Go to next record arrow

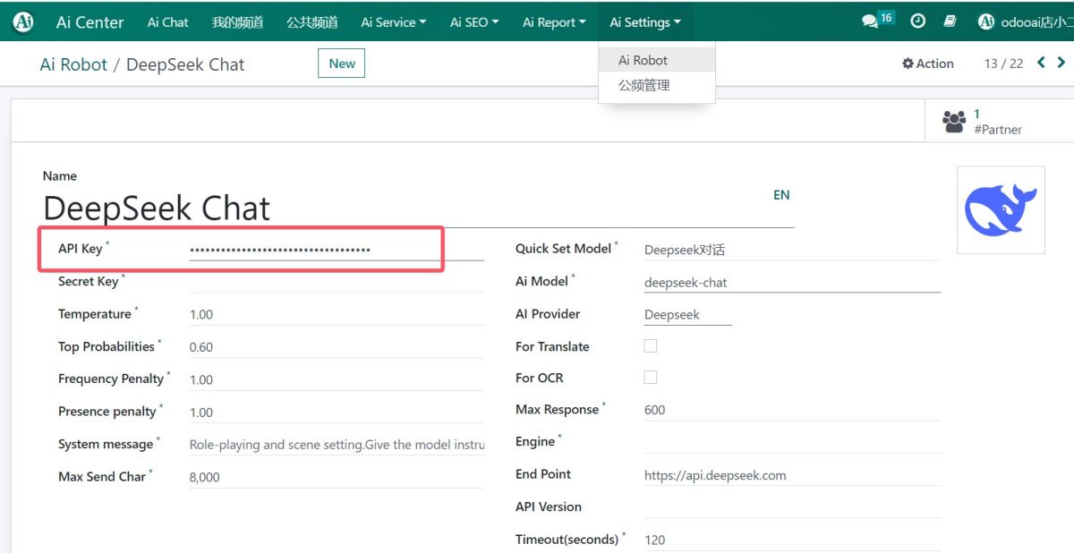[1061, 63]
